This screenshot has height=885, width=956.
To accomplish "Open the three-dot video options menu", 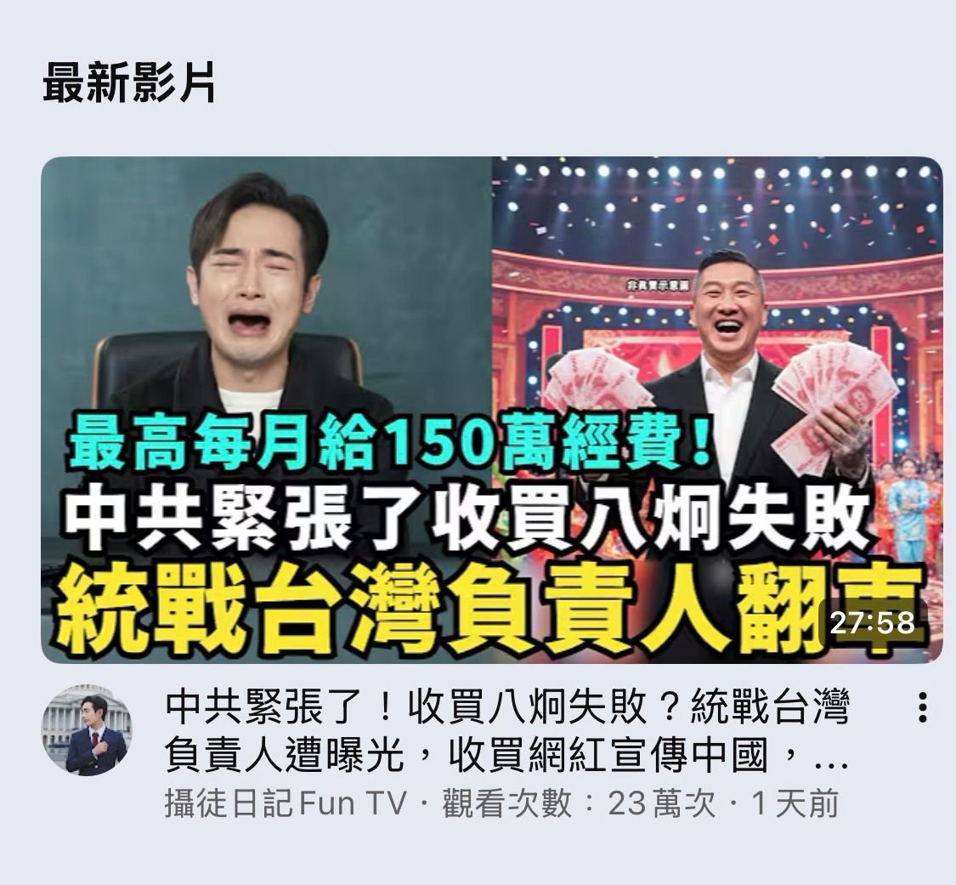I will (923, 707).
